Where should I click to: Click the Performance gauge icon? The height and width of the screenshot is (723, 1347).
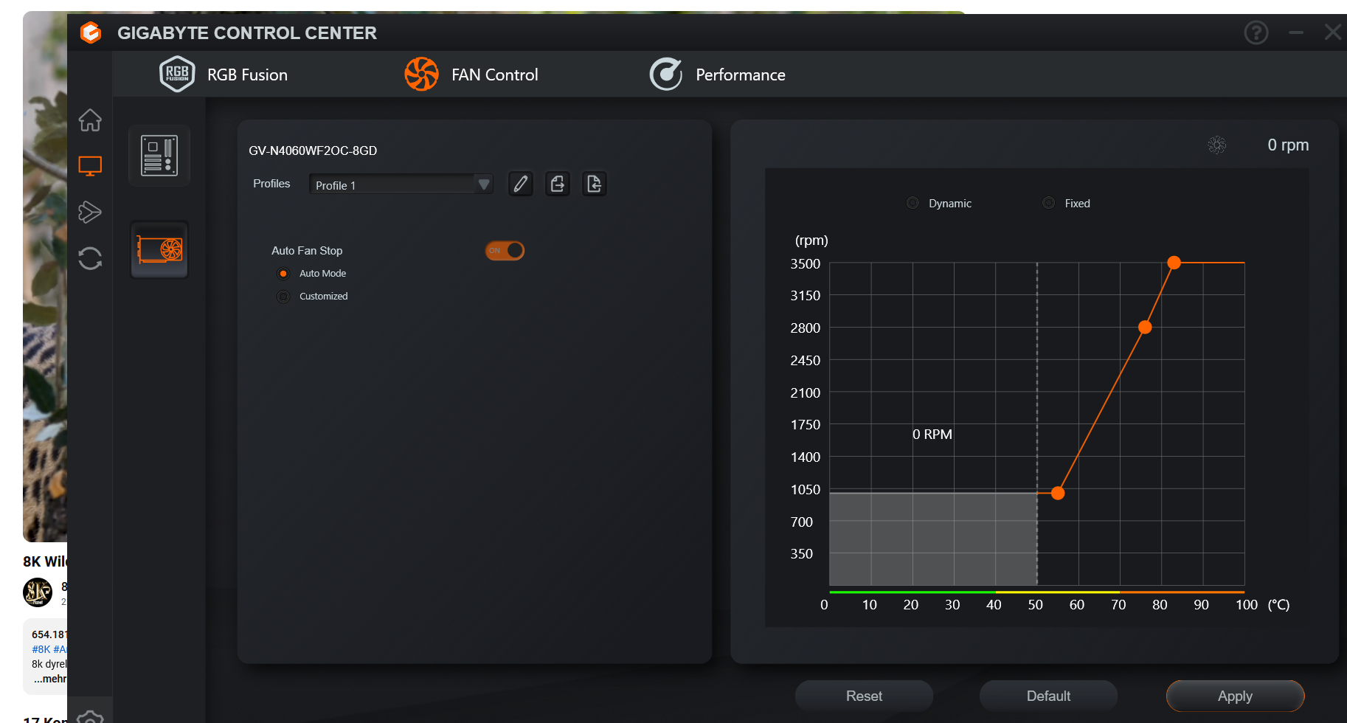tap(665, 74)
